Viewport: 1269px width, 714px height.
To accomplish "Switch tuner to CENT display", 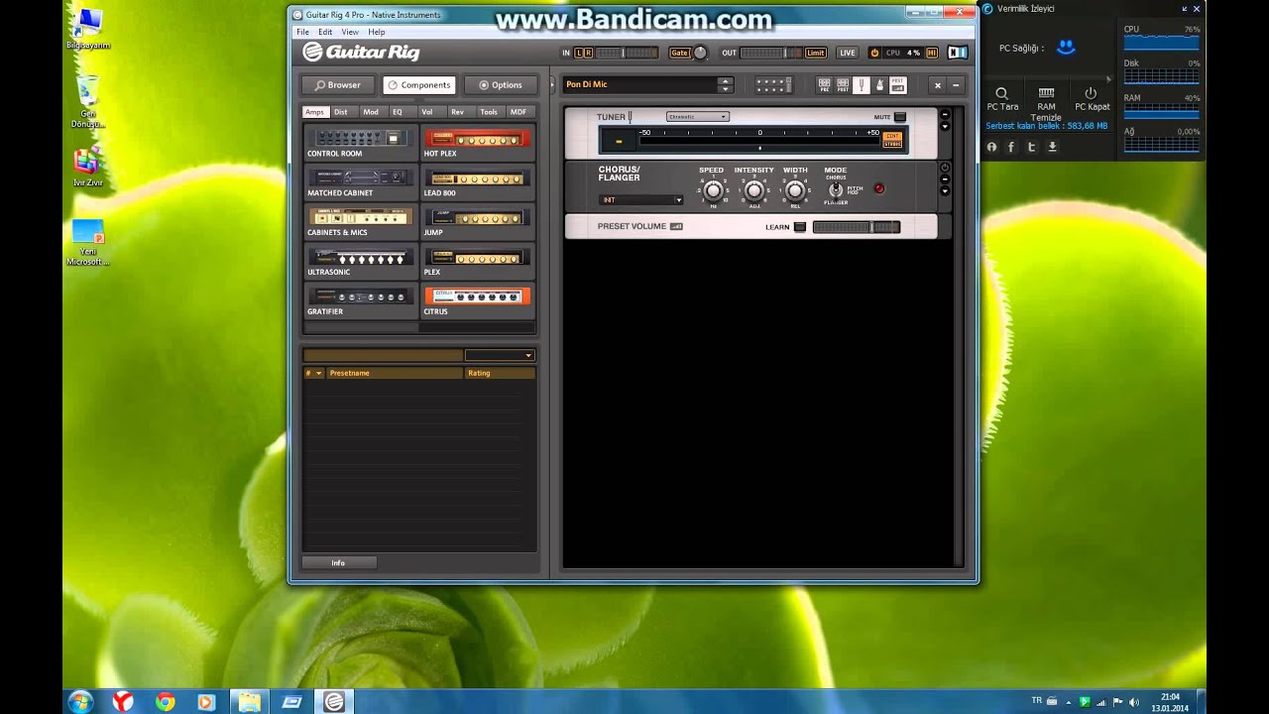I will pos(892,136).
